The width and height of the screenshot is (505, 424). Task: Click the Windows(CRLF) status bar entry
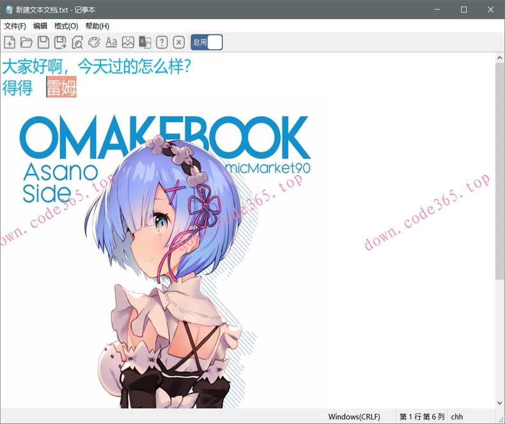[354, 416]
